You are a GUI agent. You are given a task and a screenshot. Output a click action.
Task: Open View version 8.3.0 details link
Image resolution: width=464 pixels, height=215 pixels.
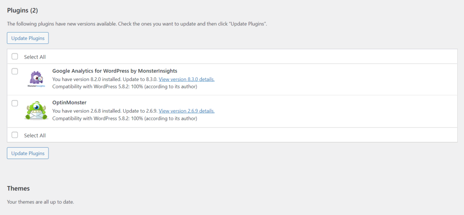(x=186, y=79)
